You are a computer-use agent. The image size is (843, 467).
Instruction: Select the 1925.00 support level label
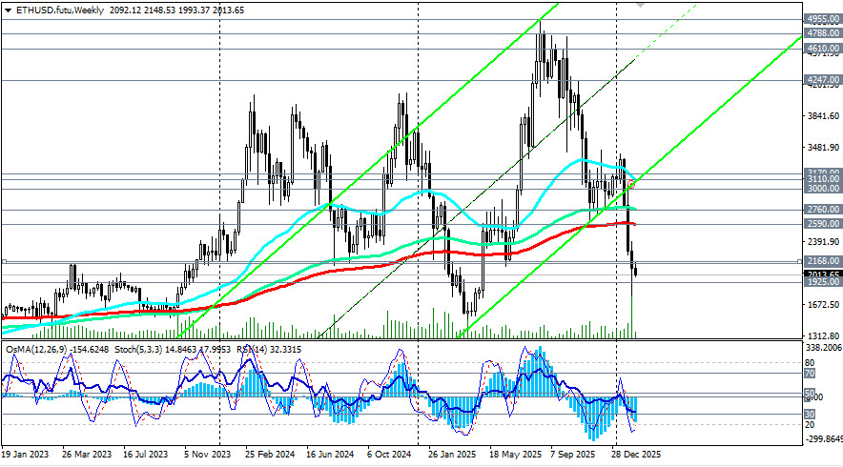[821, 283]
